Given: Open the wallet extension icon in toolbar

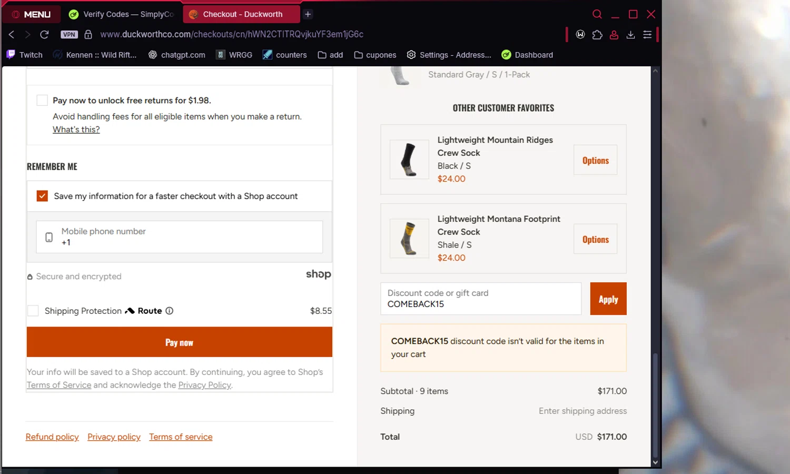Looking at the screenshot, I should (x=580, y=34).
